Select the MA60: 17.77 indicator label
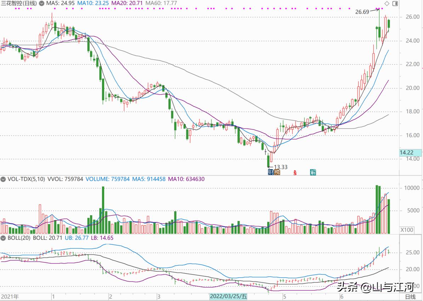This screenshot has height=301, width=423. (x=161, y=4)
